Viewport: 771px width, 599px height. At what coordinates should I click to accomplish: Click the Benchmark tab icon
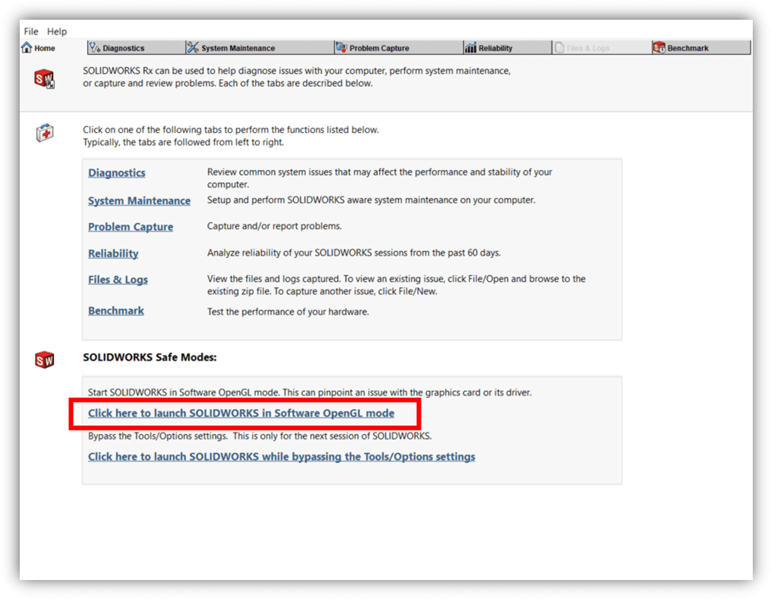(659, 48)
